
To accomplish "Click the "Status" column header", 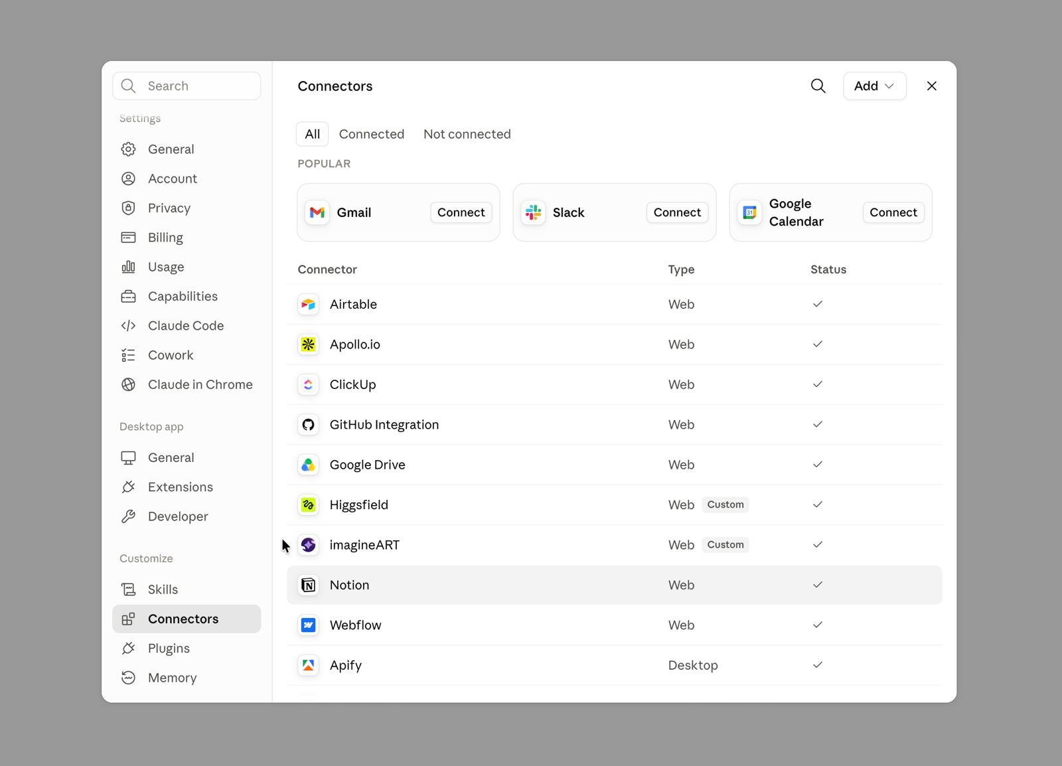I will click(x=828, y=269).
